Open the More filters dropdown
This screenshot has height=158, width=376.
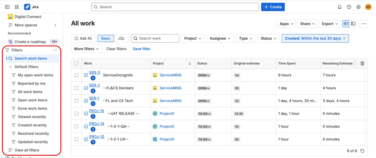click(86, 49)
